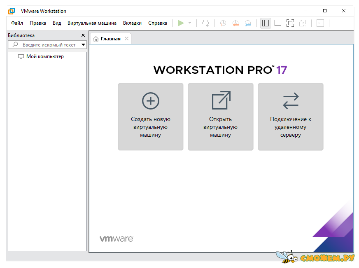Toggle the thumbnail bar view icon
The width and height of the screenshot is (359, 268).
pos(278,23)
